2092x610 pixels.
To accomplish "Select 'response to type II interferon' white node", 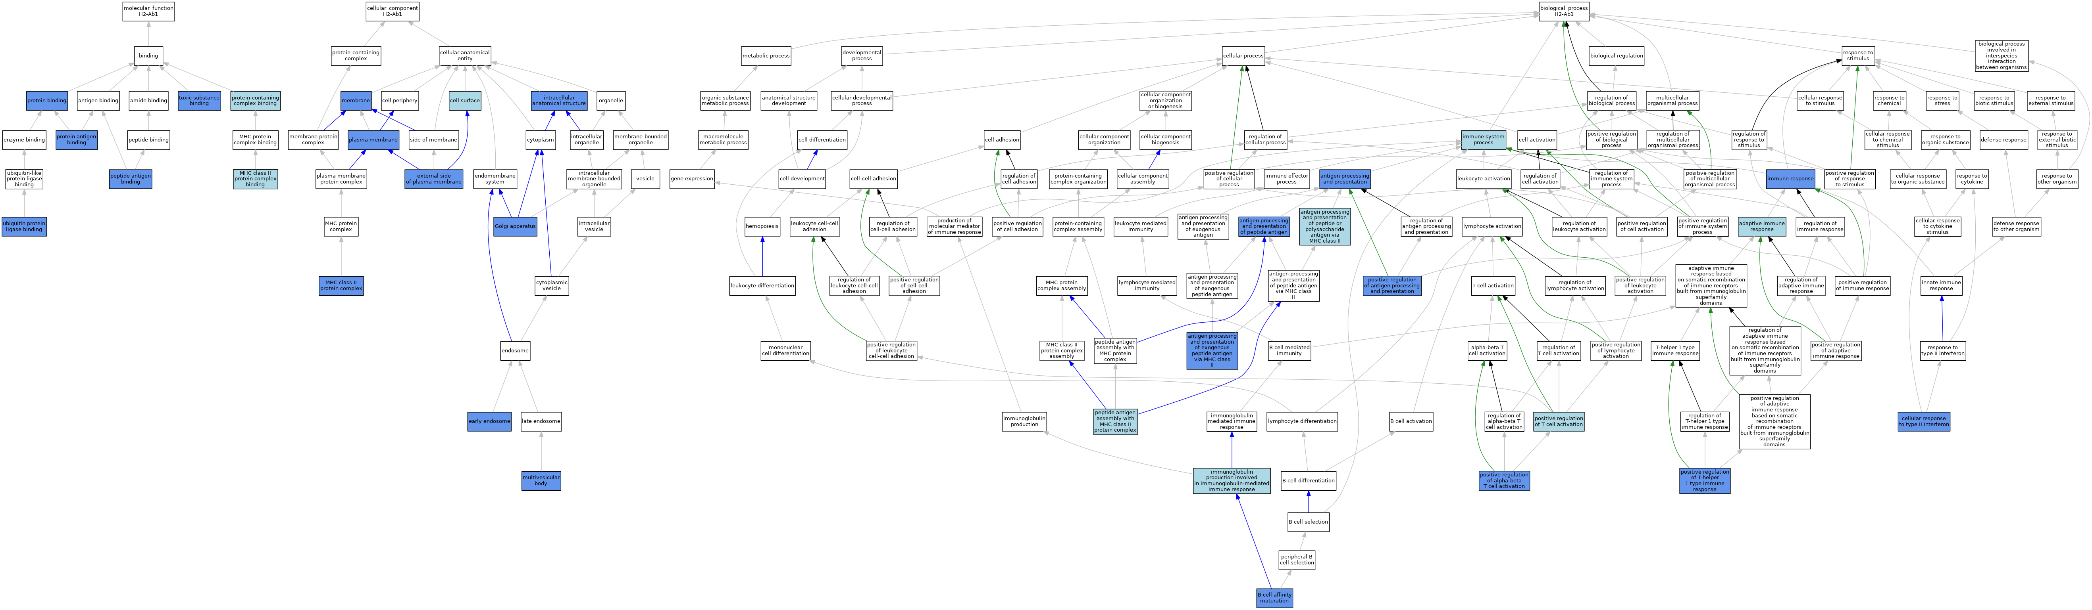I will (1942, 351).
